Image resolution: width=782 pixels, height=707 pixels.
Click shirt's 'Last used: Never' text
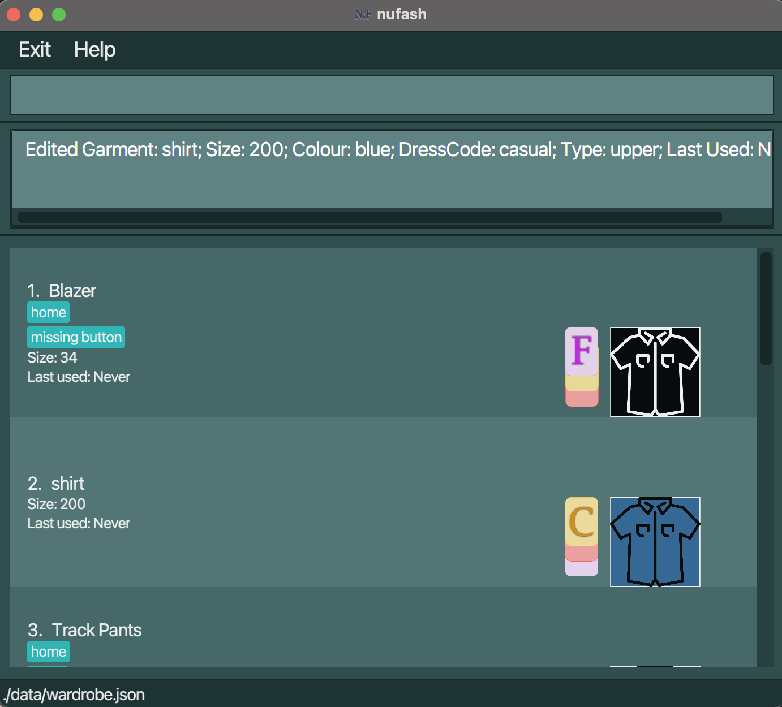79,523
